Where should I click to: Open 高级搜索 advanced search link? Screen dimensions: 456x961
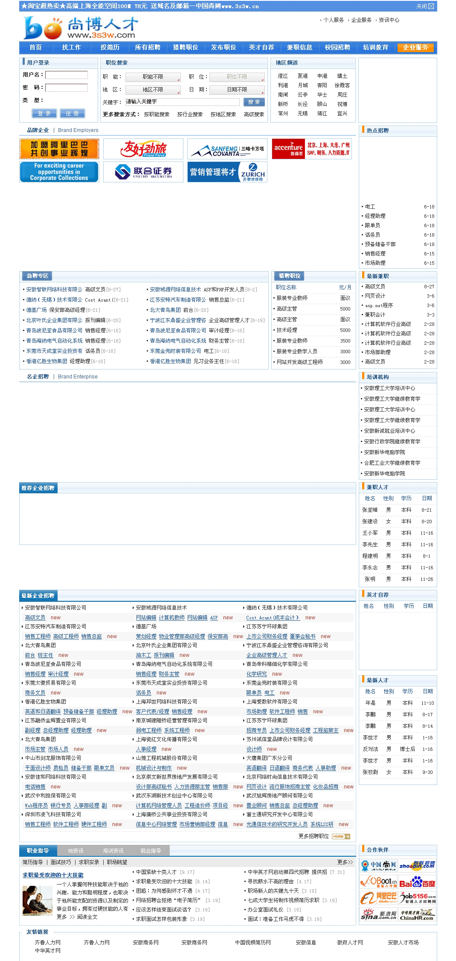pos(254,114)
